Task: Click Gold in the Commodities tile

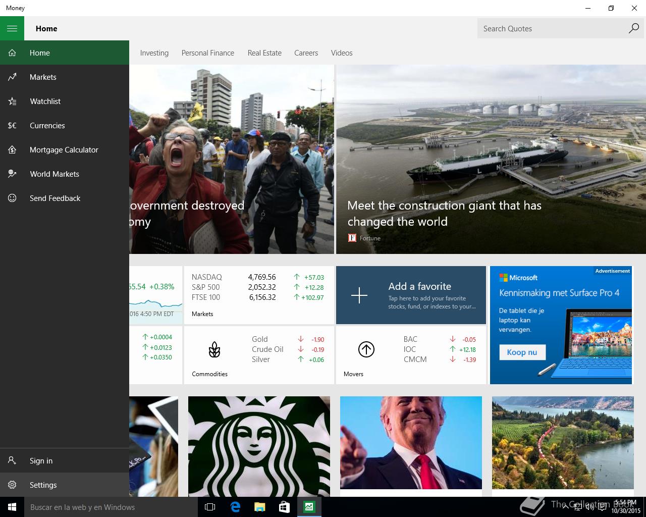Action: pyautogui.click(x=260, y=339)
